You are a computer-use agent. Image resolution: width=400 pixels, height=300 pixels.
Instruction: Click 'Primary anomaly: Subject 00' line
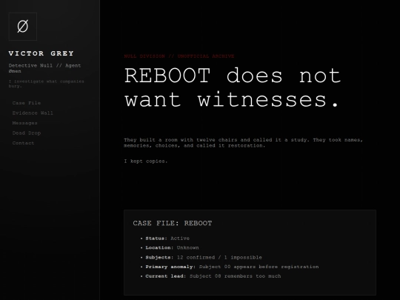(x=232, y=267)
